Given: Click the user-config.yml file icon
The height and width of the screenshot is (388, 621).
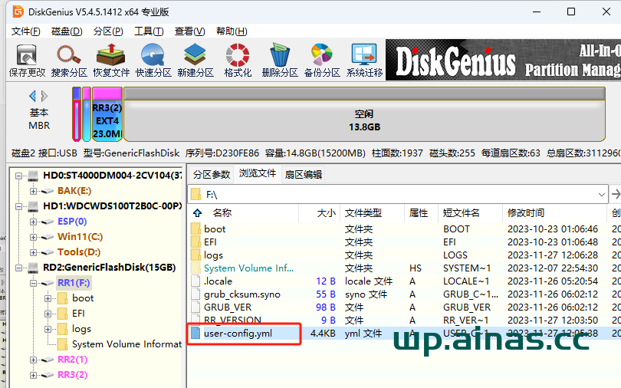Looking at the screenshot, I should point(195,334).
